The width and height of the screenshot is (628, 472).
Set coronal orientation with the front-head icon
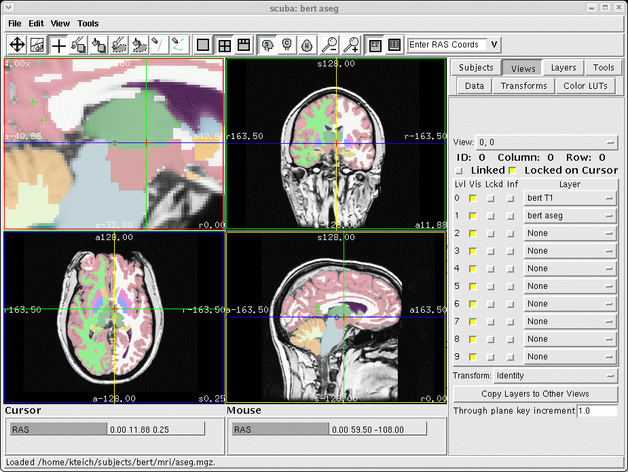[287, 45]
